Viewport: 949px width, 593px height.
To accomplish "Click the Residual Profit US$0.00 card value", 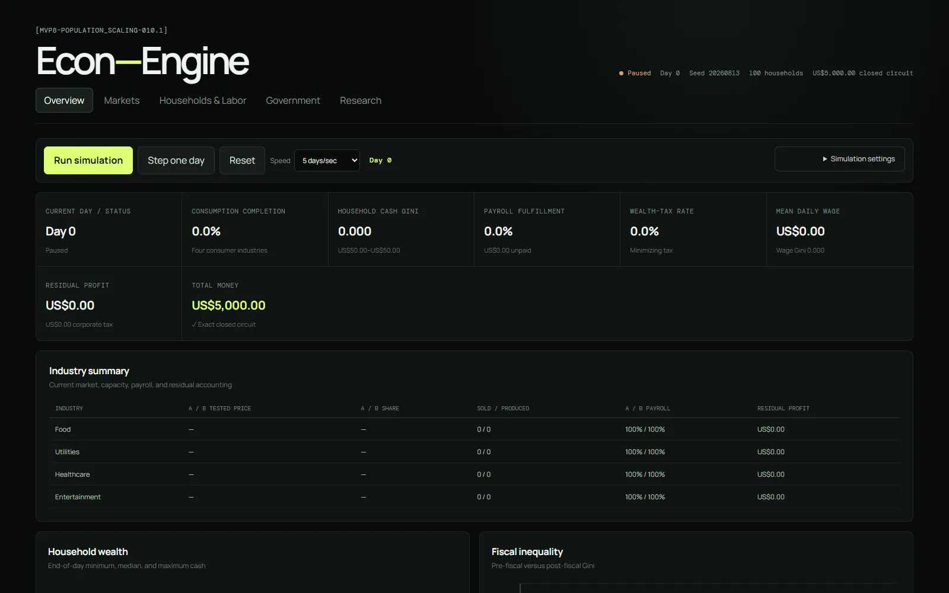I will tap(70, 305).
